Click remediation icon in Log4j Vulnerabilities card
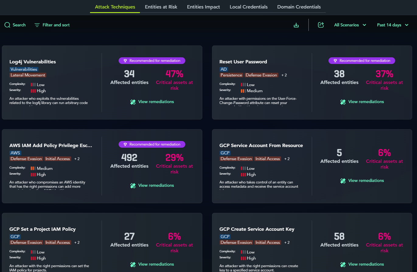 133,102
